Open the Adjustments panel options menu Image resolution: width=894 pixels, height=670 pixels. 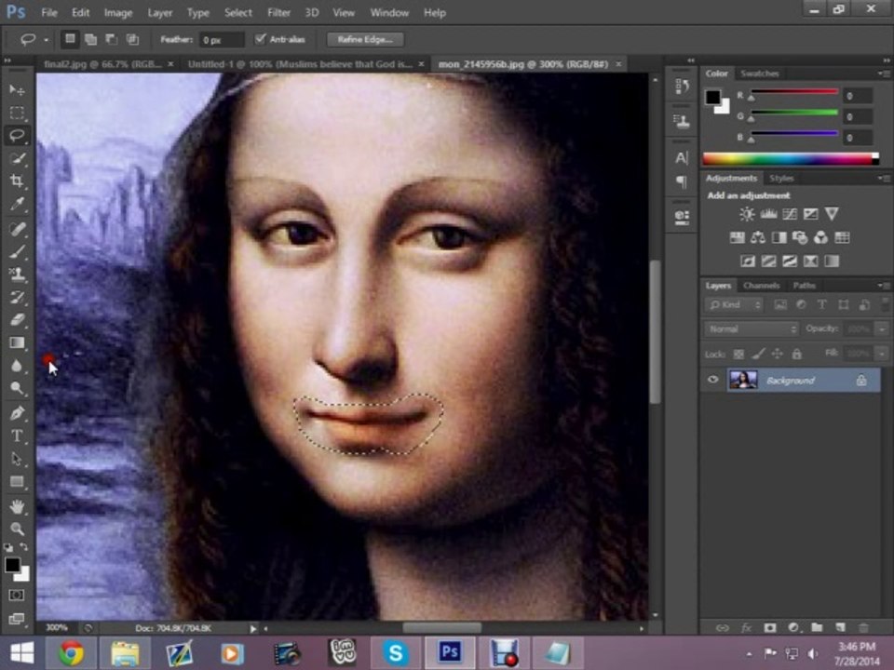coord(883,179)
